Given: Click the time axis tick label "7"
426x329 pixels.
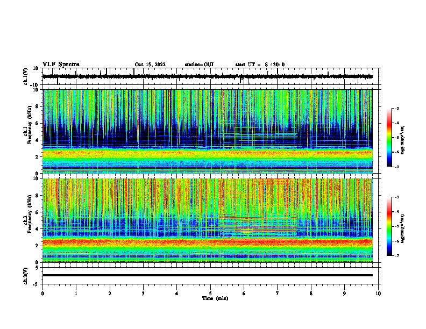Looking at the screenshot, I should (x=278, y=294).
